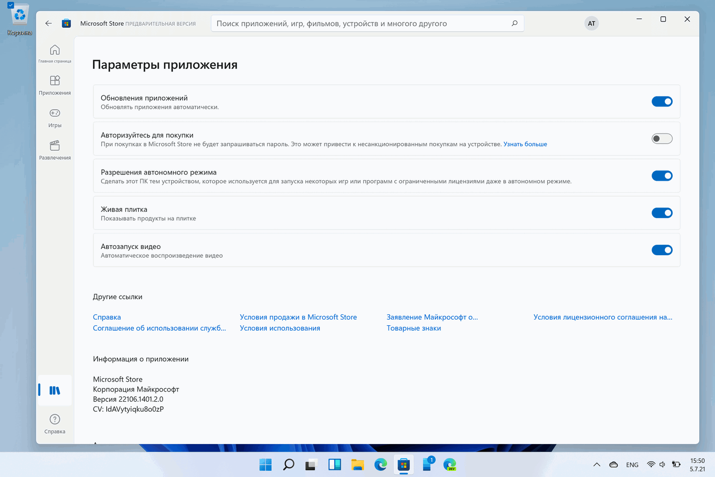Open the clock and date in taskbar
The image size is (715, 477).
(697, 465)
